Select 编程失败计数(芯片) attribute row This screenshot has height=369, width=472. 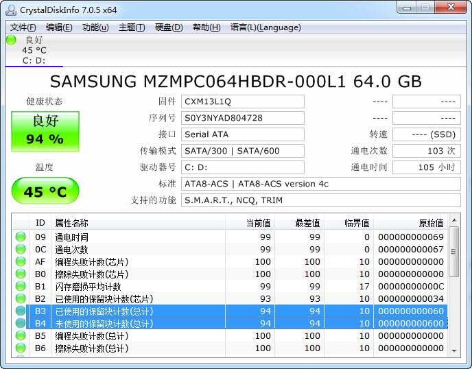[230, 261]
